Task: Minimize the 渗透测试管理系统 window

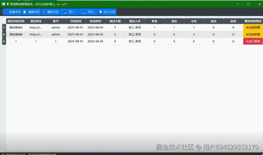Action: [x=238, y=4]
